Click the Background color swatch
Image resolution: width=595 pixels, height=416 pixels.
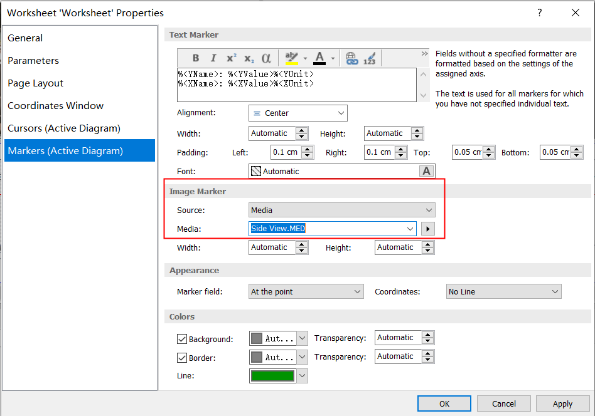[x=257, y=338]
